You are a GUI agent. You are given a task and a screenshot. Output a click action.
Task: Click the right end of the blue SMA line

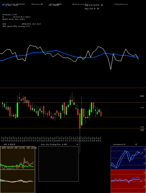click(x=138, y=57)
